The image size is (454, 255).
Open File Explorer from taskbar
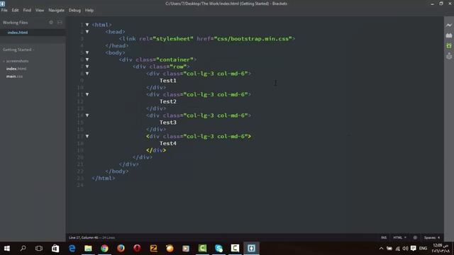point(88,249)
